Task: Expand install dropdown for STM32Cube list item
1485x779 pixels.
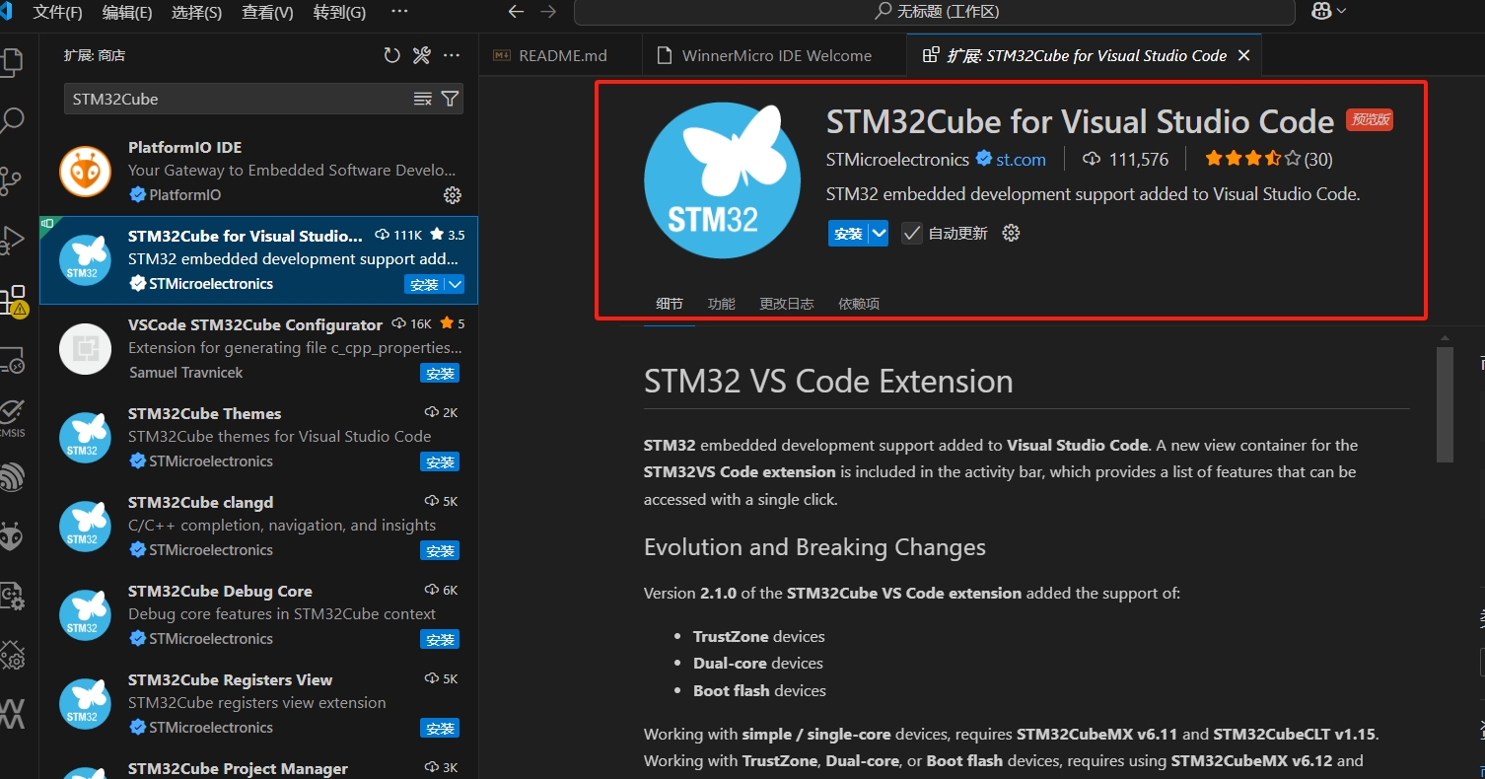Action: click(455, 284)
